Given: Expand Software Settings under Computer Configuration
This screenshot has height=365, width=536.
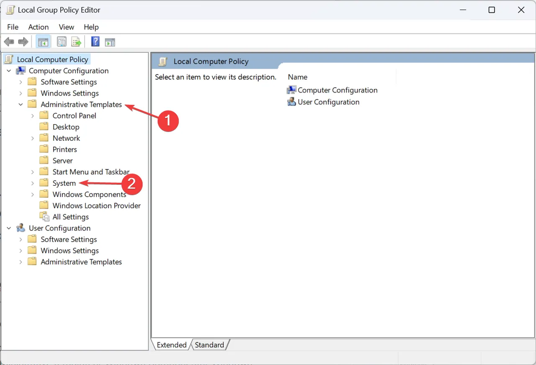Looking at the screenshot, I should (x=21, y=82).
